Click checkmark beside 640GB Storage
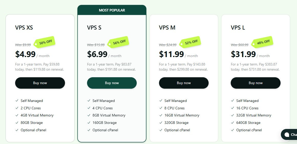297x144 pixels. point(232,123)
